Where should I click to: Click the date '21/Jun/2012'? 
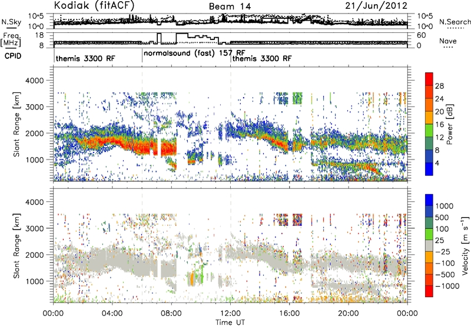[376, 5]
